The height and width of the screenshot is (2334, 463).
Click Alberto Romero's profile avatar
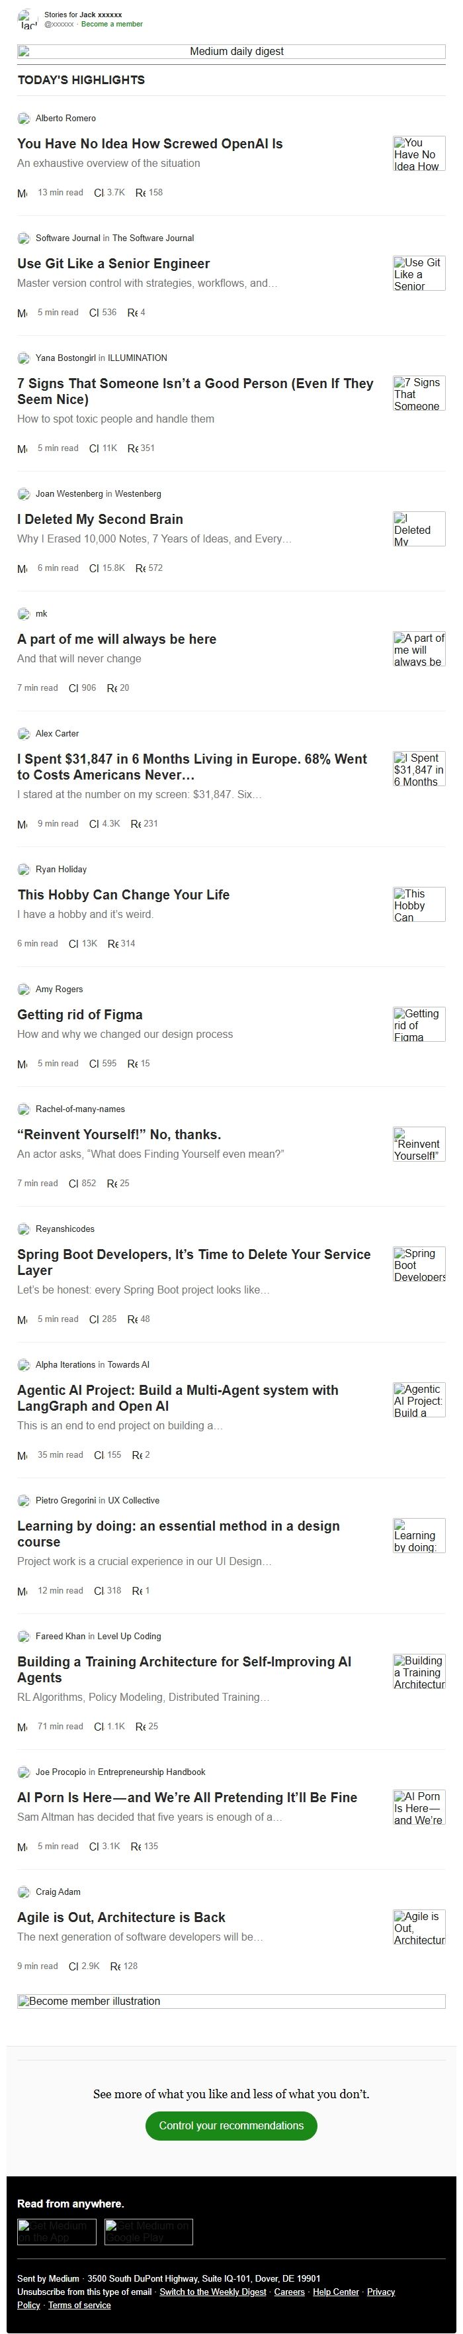(24, 118)
